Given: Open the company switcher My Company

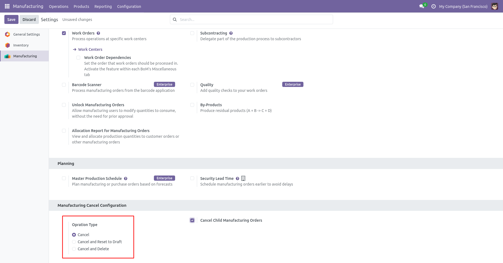Looking at the screenshot, I should (x=463, y=7).
